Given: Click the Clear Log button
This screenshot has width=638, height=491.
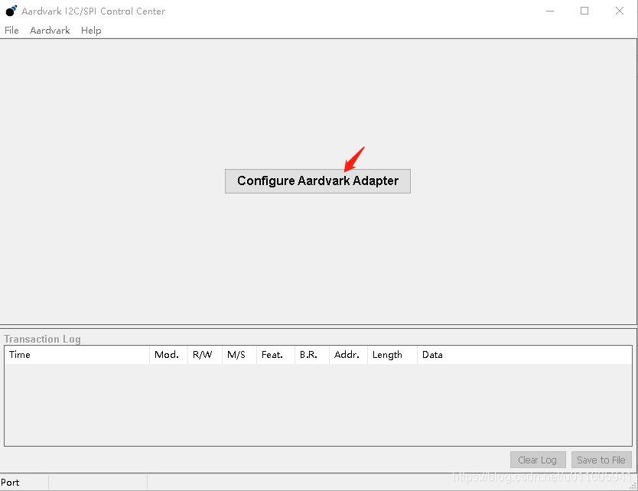Looking at the screenshot, I should [538, 460].
